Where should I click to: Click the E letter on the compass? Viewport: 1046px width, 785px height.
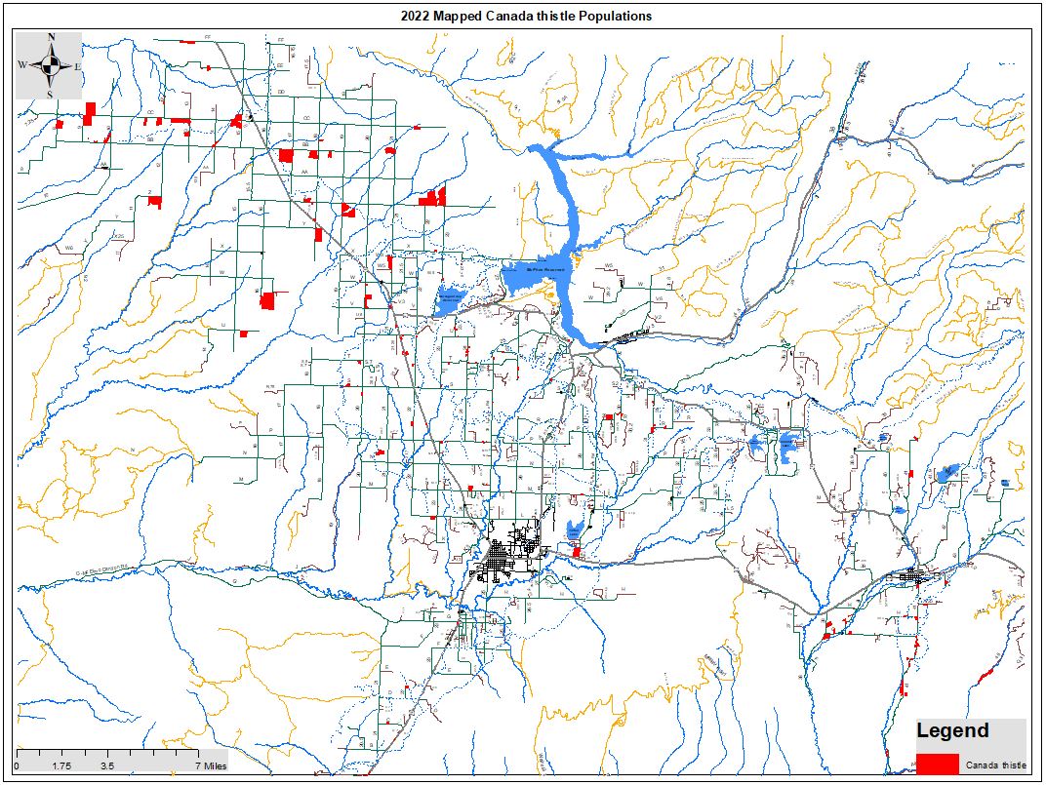tap(78, 66)
